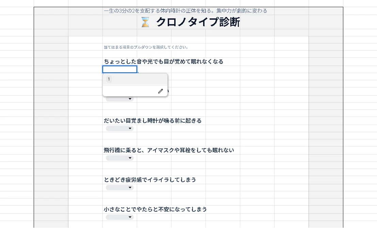The height and width of the screenshot is (228, 377).
Task: Select option "1" from the open dropdown list
Action: (135, 79)
